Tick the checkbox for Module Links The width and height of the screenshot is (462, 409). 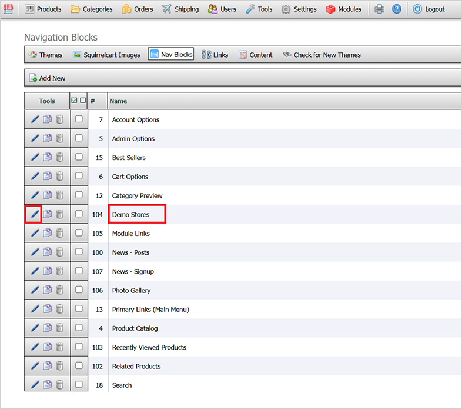click(79, 233)
